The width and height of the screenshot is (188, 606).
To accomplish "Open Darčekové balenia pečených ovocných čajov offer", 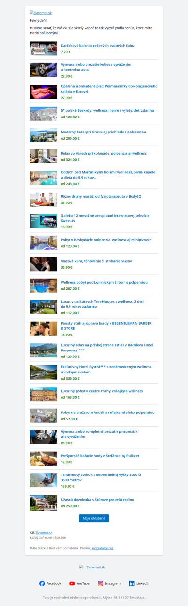I will pos(98,46).
